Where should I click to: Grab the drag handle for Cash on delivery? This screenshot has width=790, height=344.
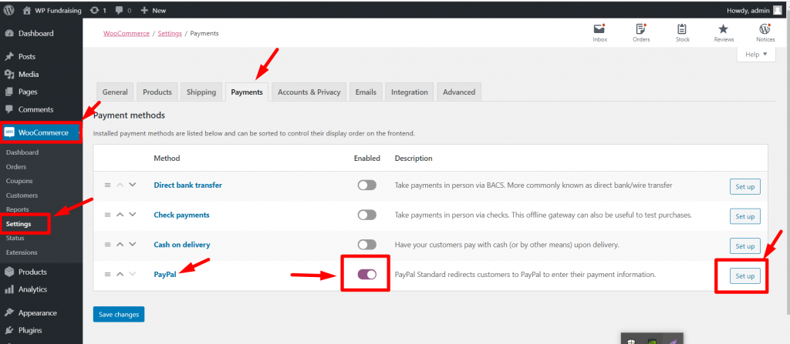coord(107,245)
